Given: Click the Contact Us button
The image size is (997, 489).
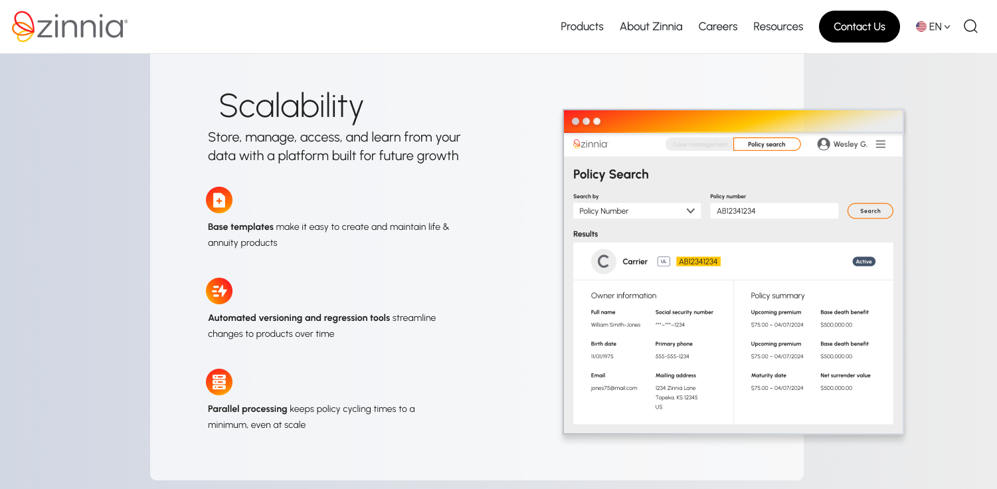Looking at the screenshot, I should pyautogui.click(x=859, y=27).
